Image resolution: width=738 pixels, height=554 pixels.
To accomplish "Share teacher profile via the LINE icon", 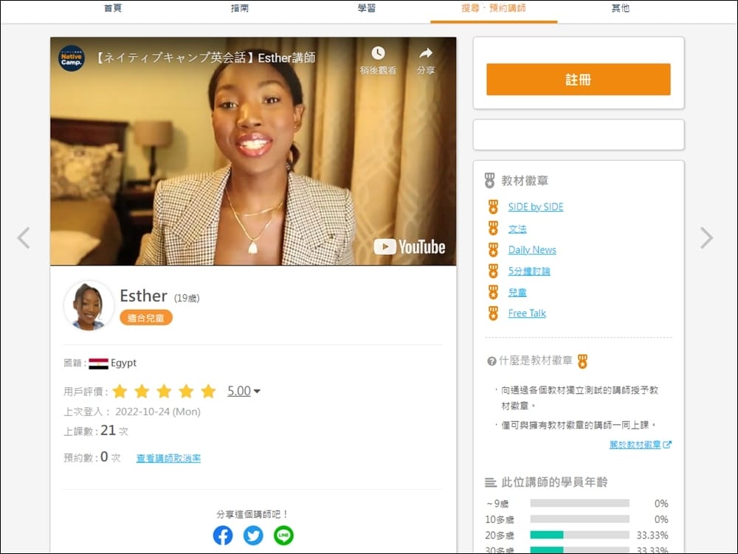I will [283, 536].
